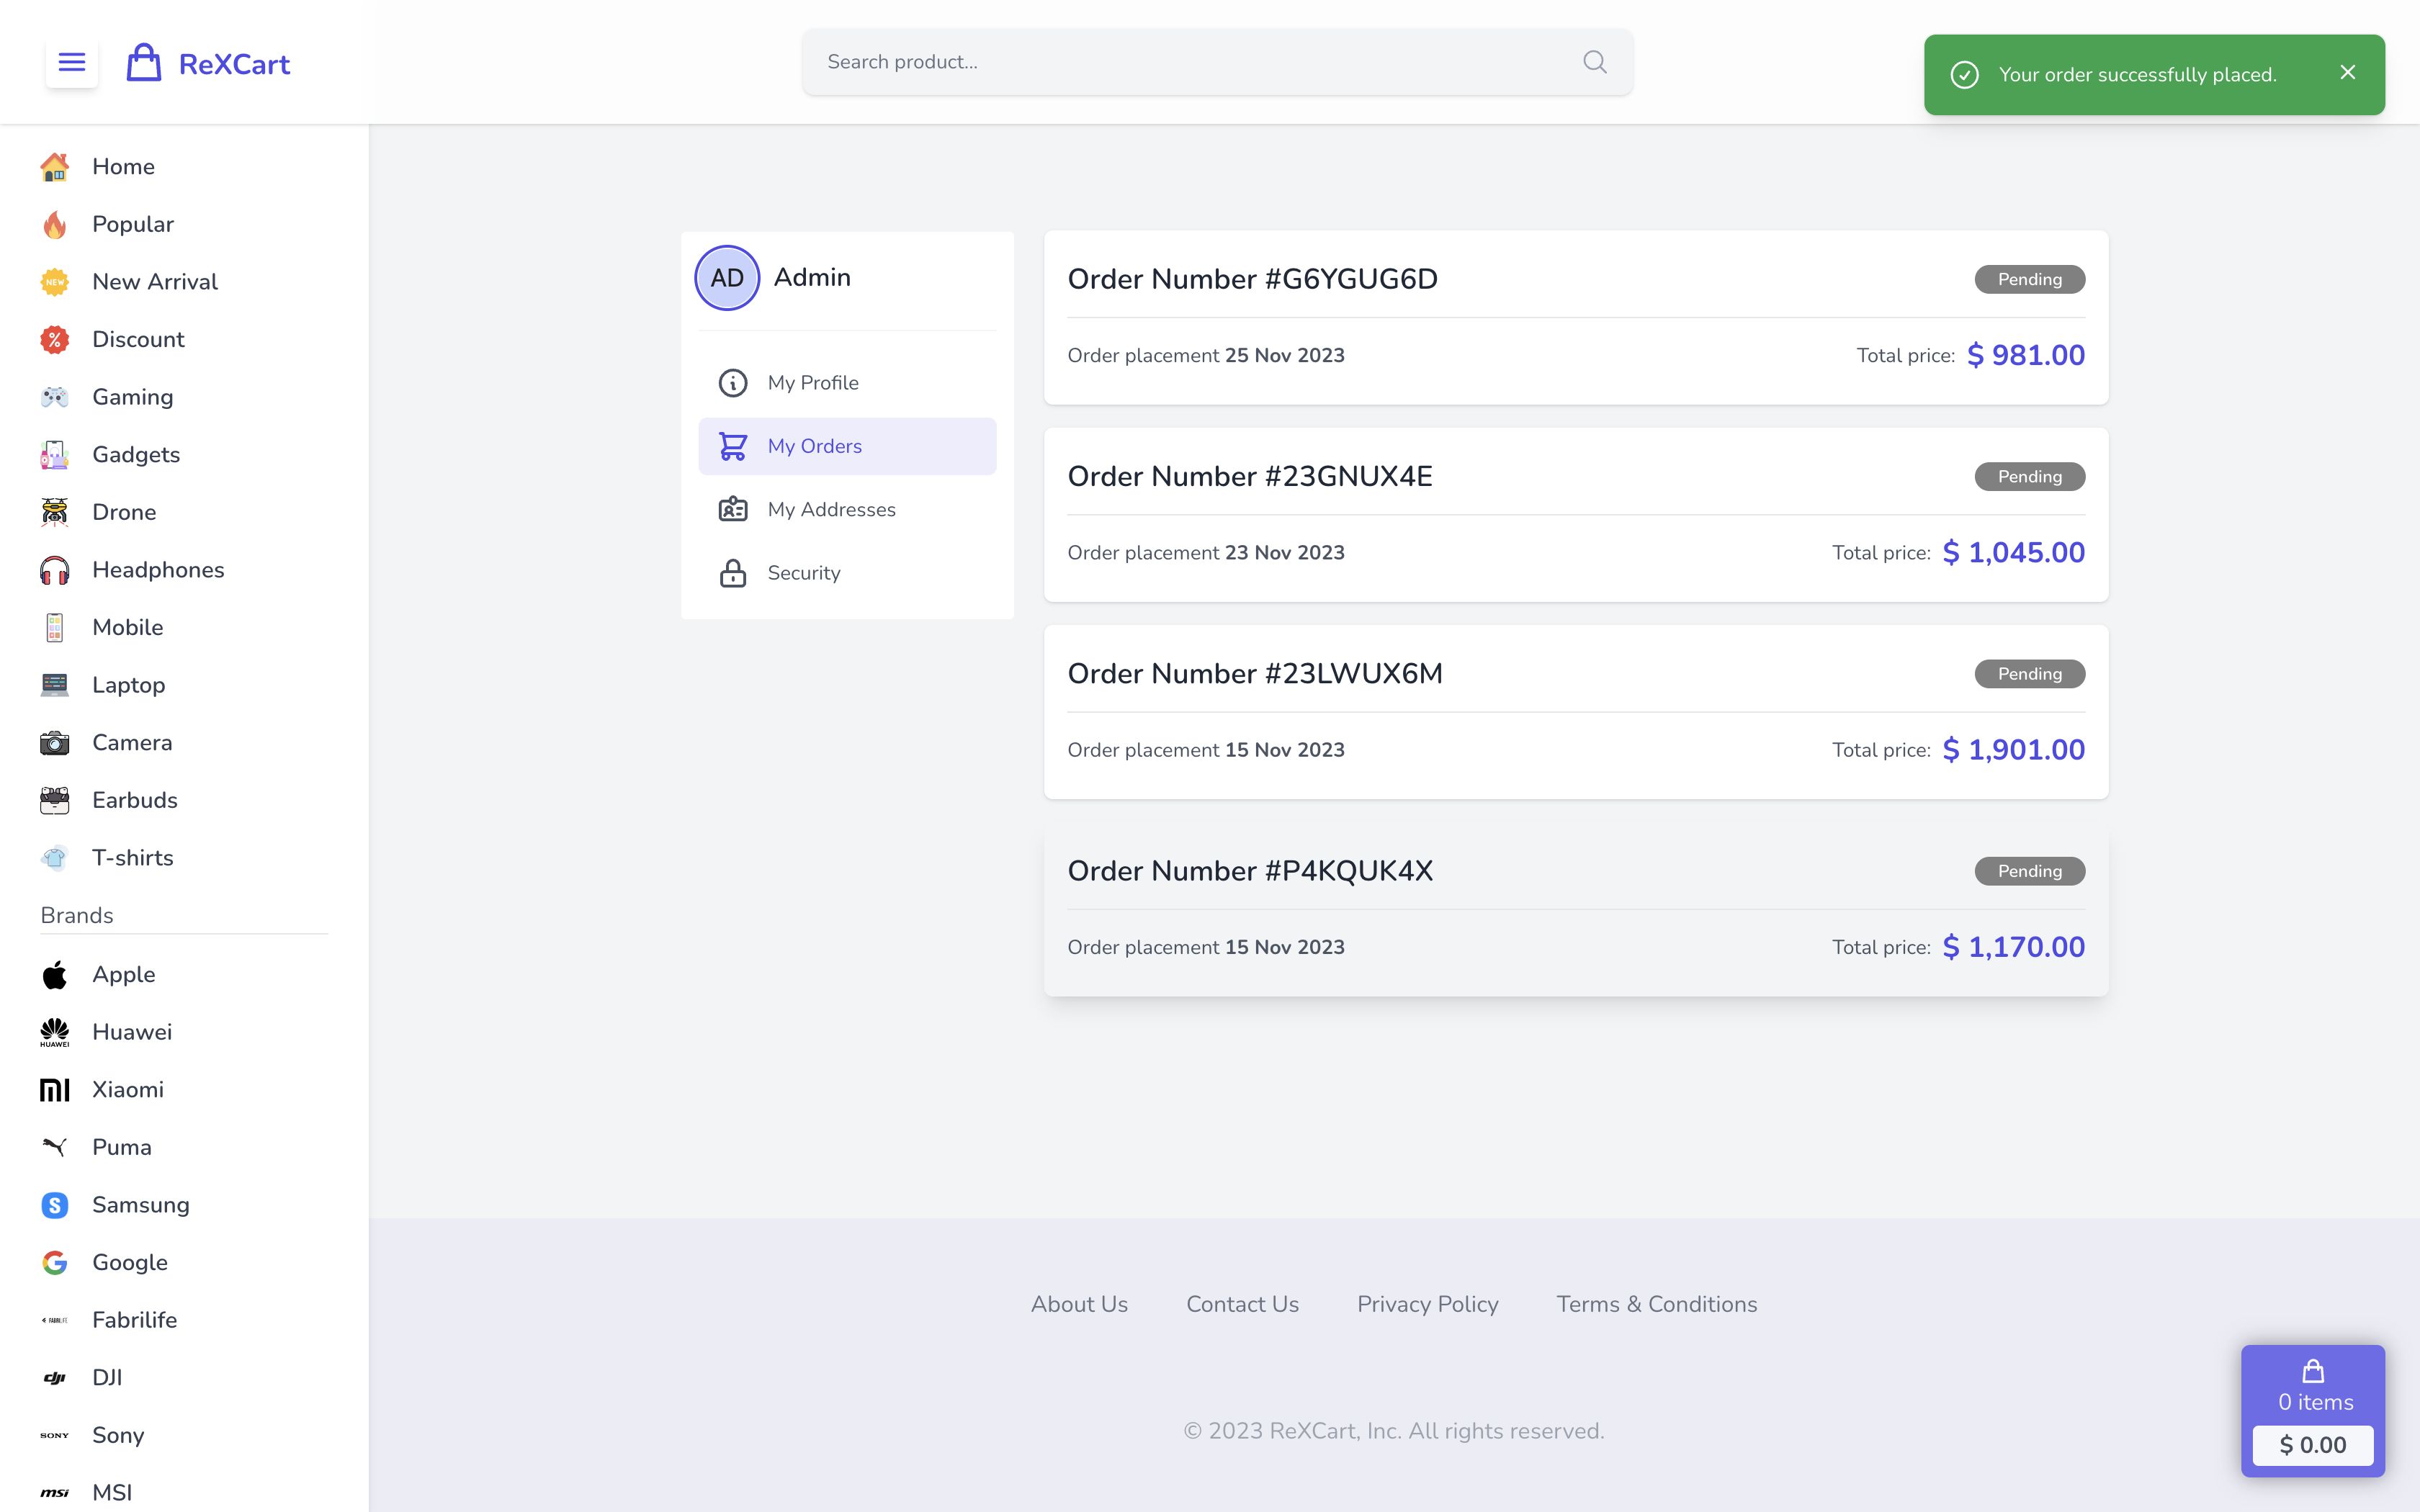Click the search magnifier icon
The height and width of the screenshot is (1512, 2420).
[x=1594, y=62]
